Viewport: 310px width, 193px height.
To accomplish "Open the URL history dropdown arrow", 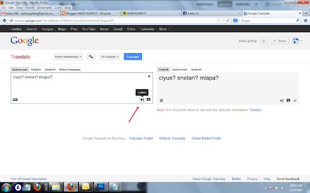I will (223, 21).
